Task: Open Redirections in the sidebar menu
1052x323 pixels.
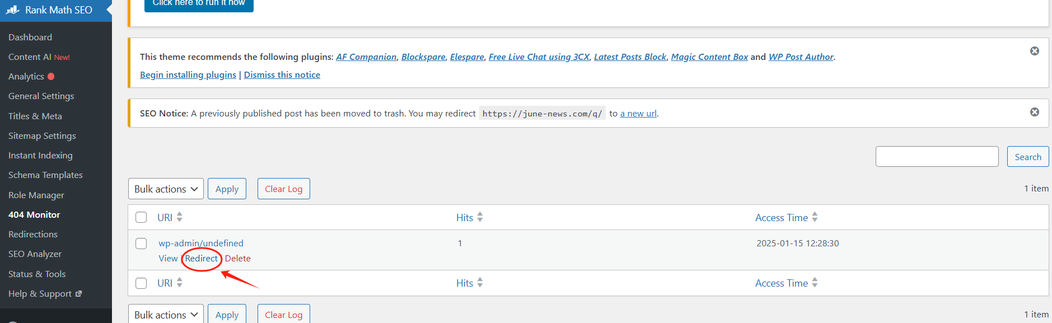Action: tap(33, 234)
